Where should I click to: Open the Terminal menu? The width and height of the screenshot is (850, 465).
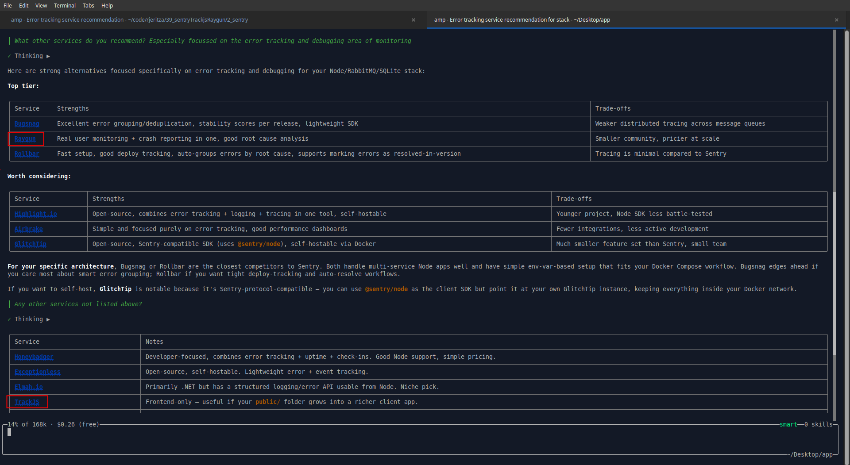[65, 5]
